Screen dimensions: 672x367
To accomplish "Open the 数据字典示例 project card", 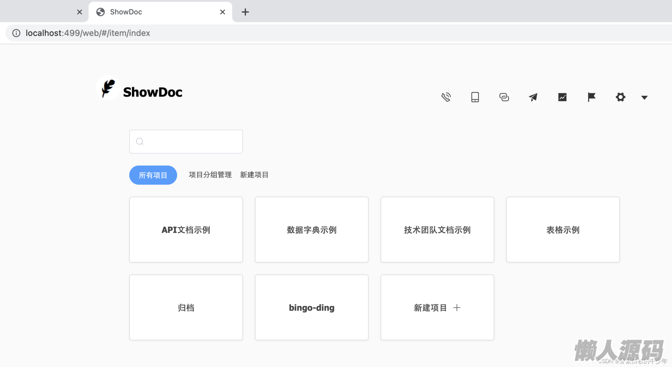I will coord(311,229).
